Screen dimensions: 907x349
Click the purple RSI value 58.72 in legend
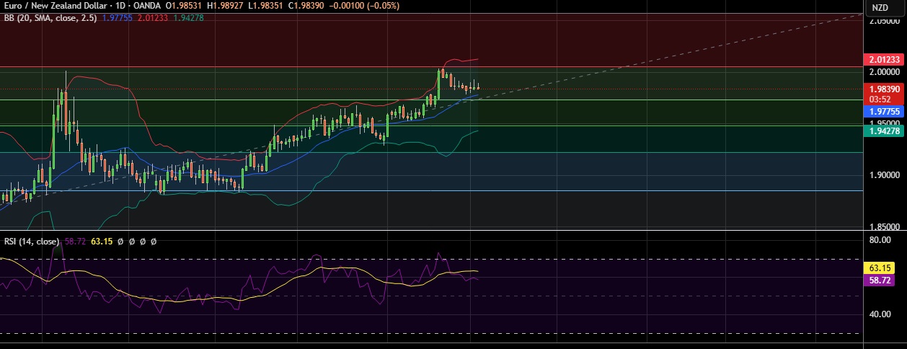(x=75, y=242)
